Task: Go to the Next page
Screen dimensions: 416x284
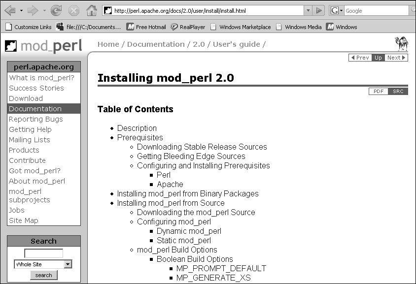Action: tap(396, 58)
